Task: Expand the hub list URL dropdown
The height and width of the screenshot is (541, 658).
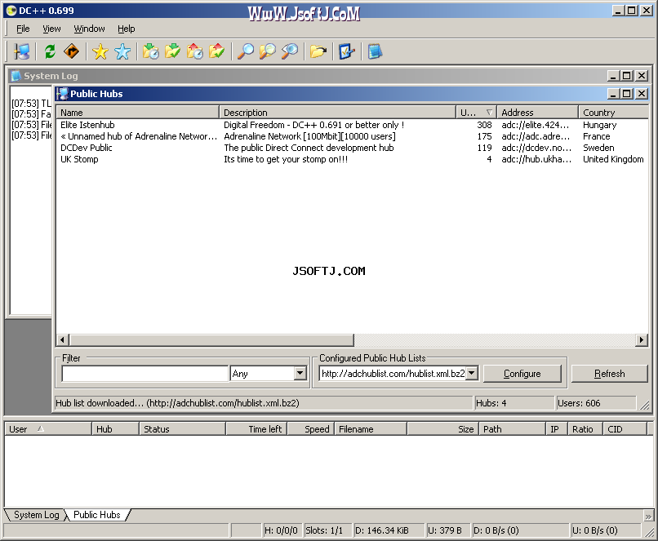Action: point(472,373)
